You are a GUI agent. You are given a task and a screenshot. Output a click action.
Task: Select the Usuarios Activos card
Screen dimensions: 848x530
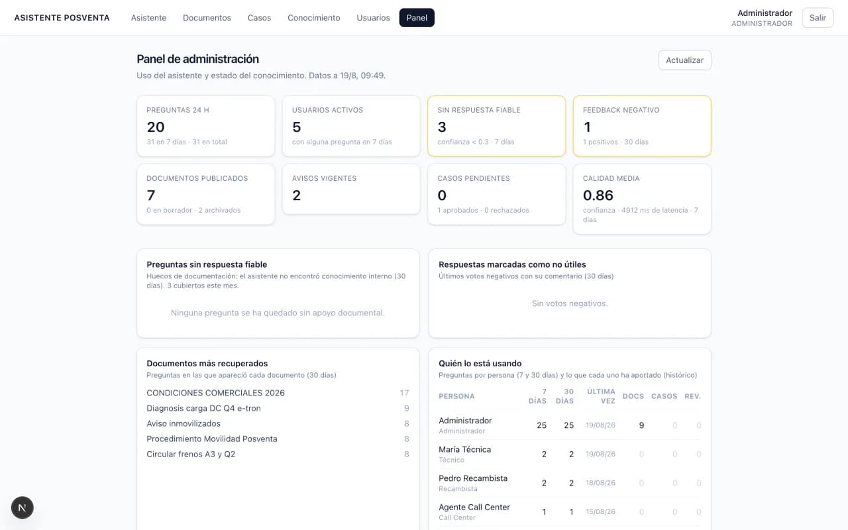point(351,126)
